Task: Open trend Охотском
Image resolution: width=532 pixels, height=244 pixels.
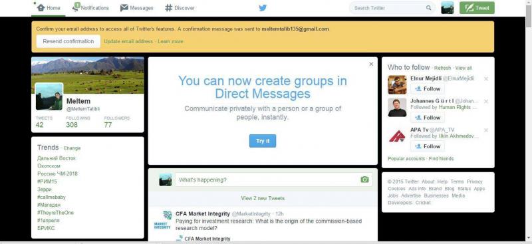Action: pos(49,166)
